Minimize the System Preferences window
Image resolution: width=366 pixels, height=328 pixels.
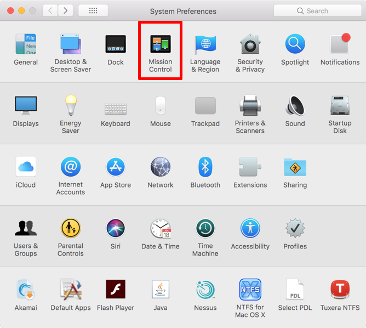pyautogui.click(x=21, y=10)
